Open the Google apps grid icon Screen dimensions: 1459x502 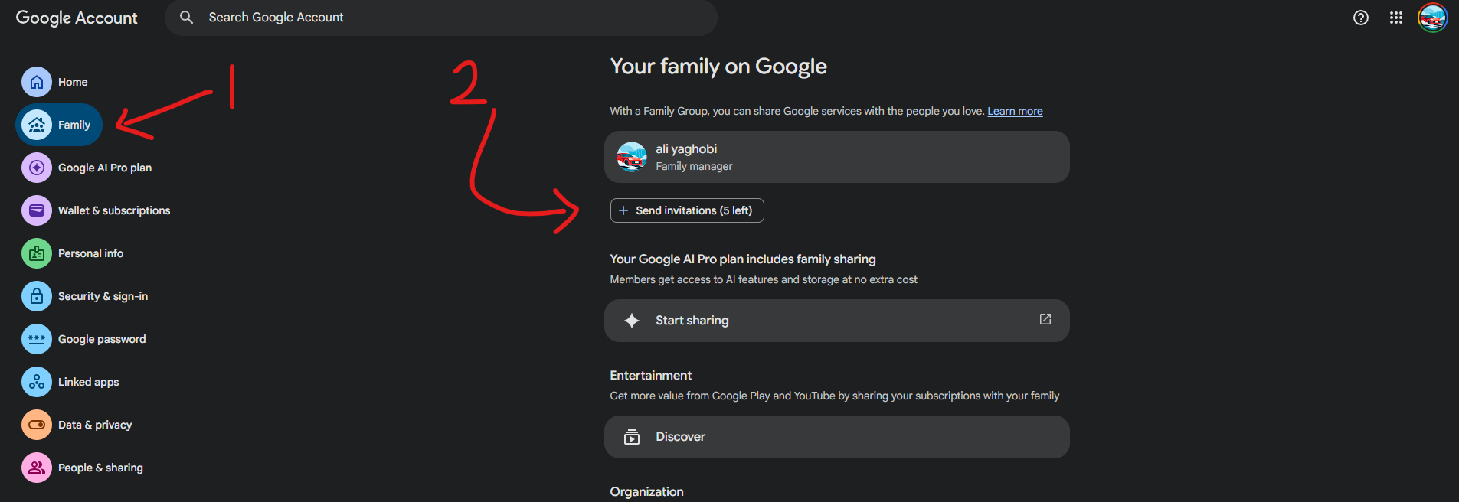point(1396,18)
